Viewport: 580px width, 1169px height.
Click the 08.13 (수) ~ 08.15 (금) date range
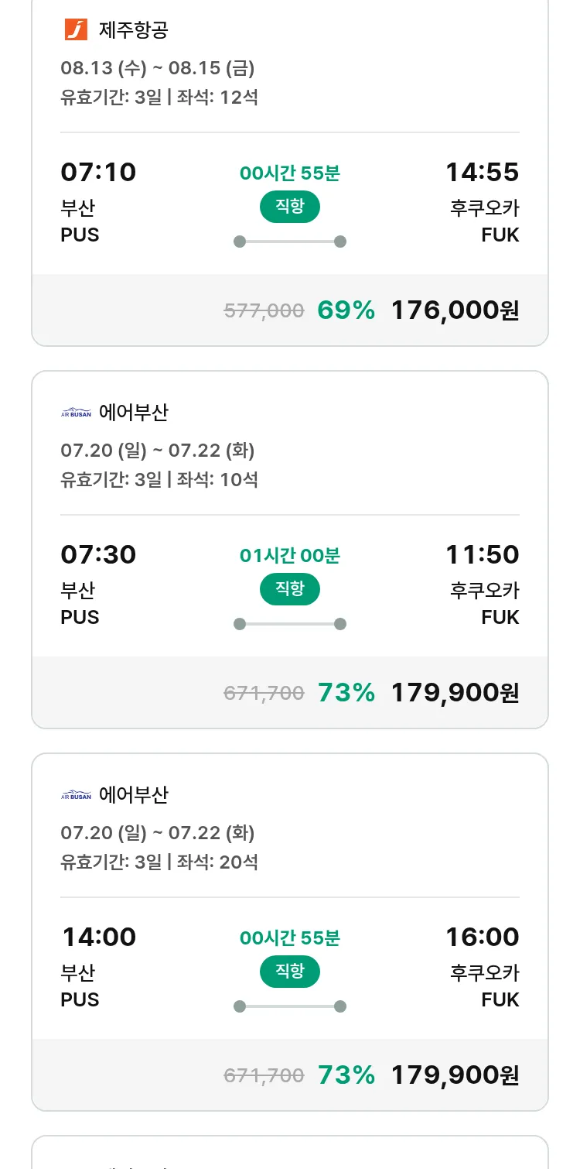point(157,68)
